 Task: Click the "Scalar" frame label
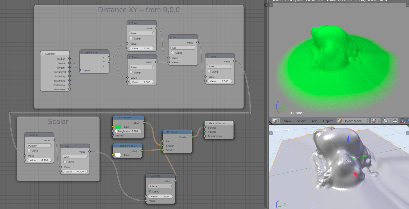[58, 121]
